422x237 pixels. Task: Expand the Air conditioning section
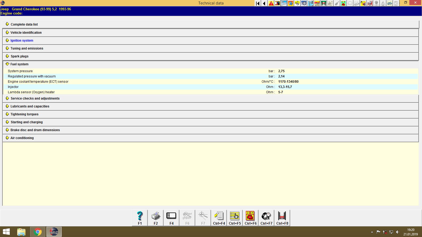(22, 138)
